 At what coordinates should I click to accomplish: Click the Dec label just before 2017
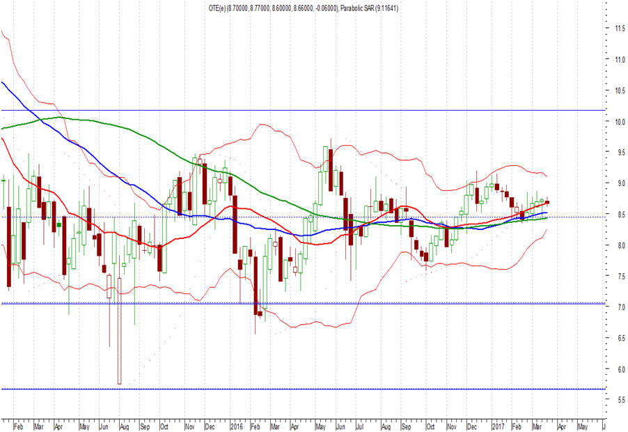[472, 427]
